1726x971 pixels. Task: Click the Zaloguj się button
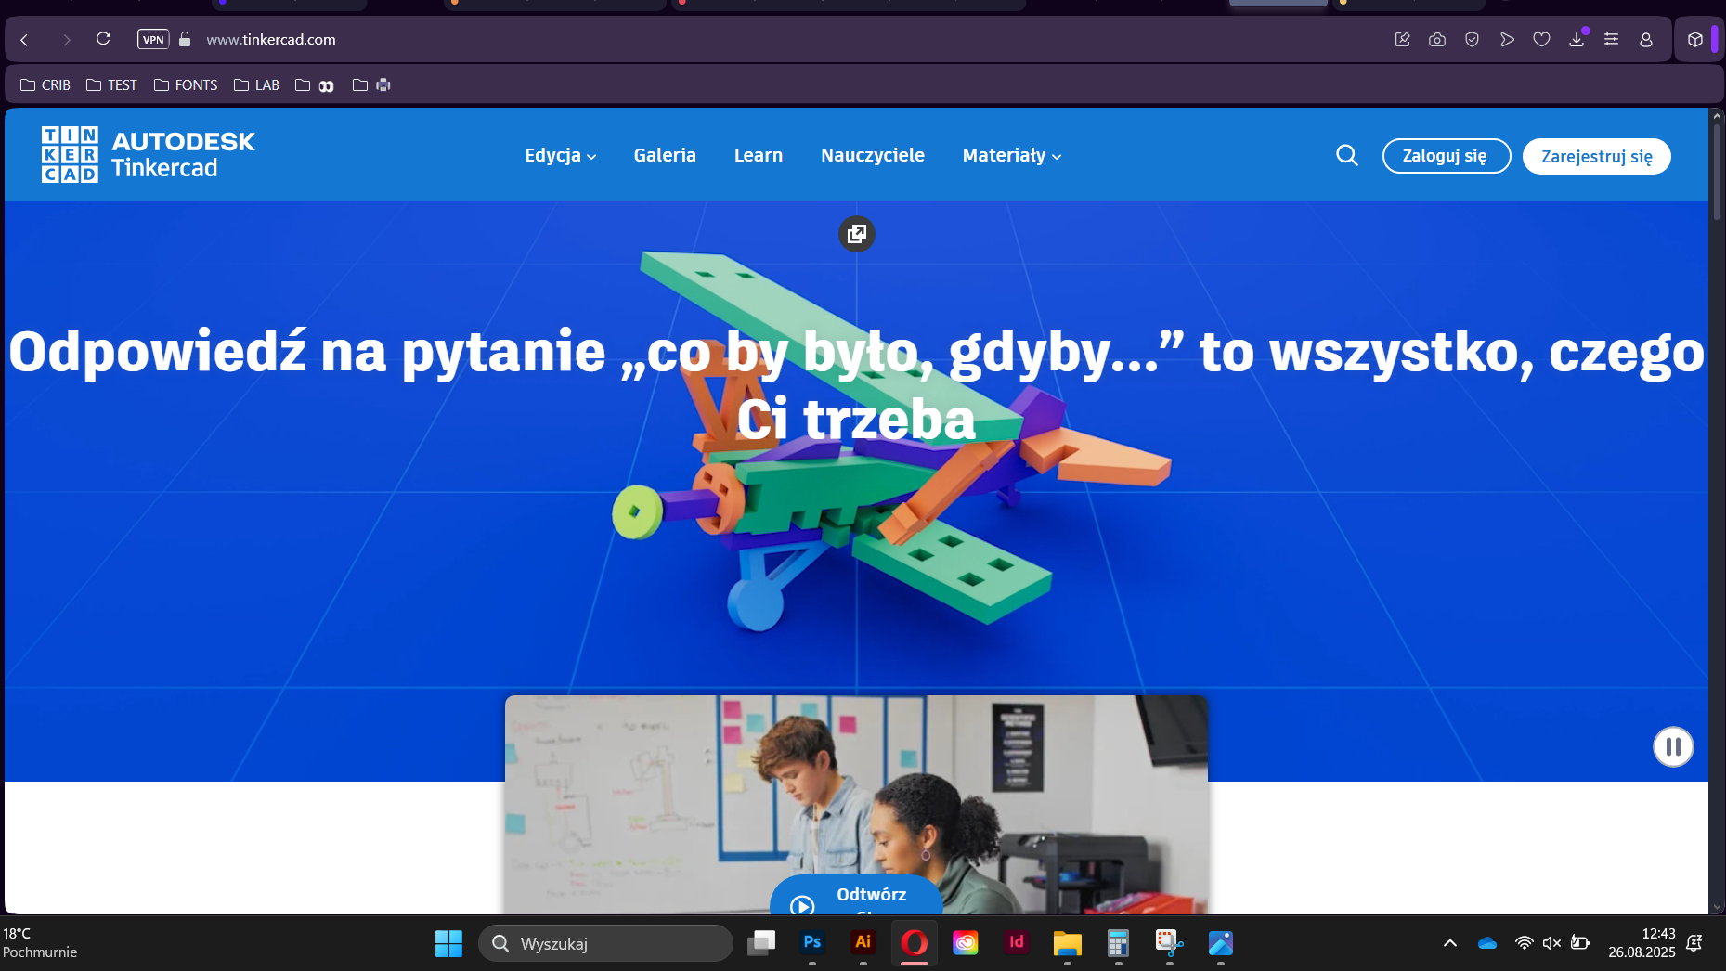1446,156
